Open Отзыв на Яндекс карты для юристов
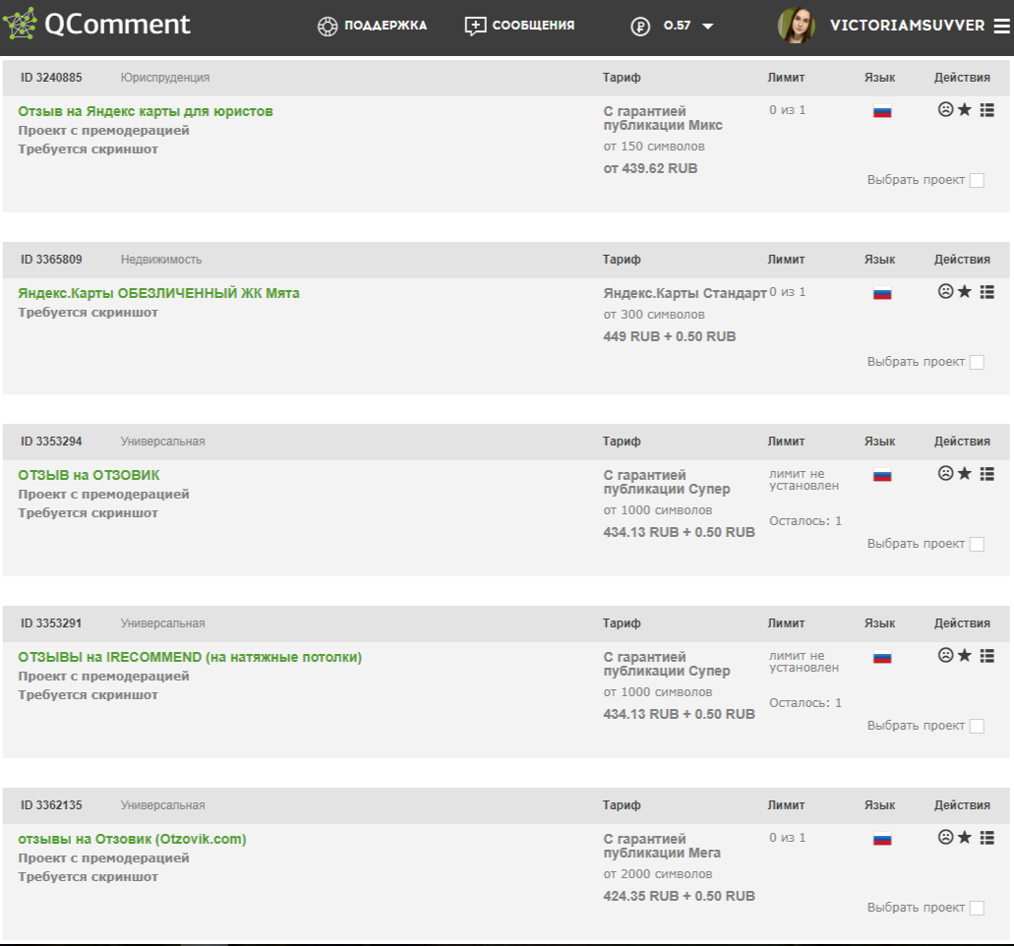 (146, 111)
